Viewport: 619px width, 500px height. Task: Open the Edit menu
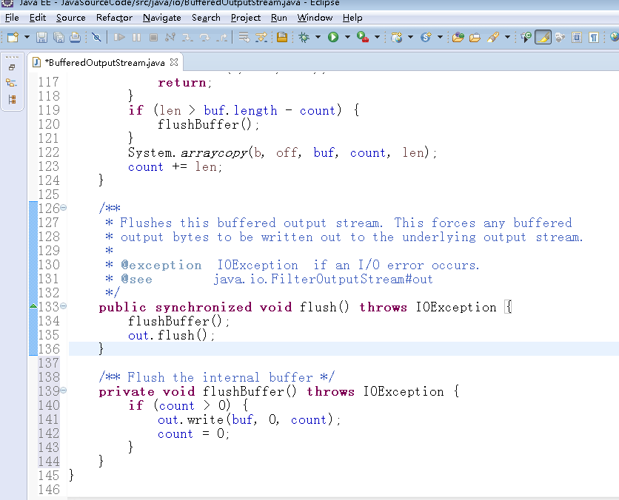(x=38, y=18)
